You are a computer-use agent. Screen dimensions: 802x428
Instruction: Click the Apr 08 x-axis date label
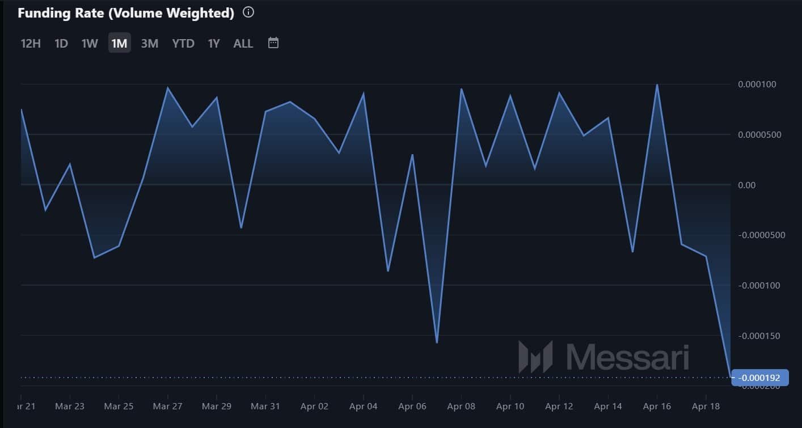coord(461,406)
